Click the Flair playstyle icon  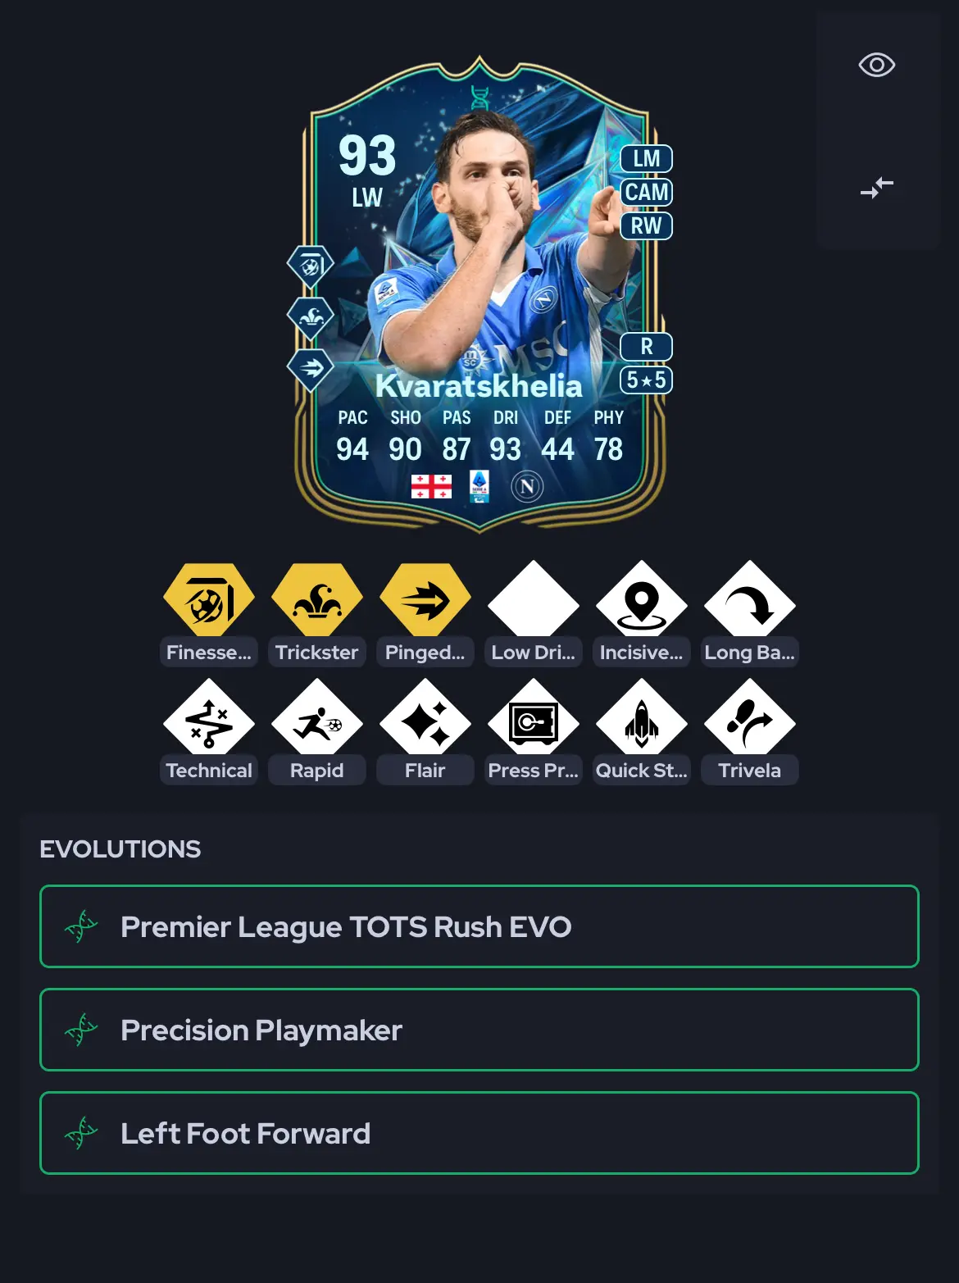pyautogui.click(x=425, y=720)
